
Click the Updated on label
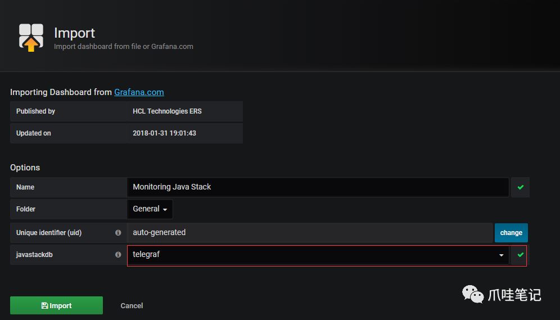pos(34,133)
